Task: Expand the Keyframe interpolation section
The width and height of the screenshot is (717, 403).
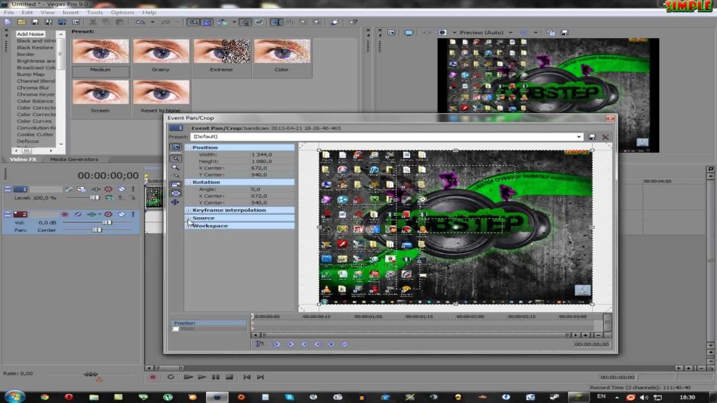Action: tap(189, 210)
